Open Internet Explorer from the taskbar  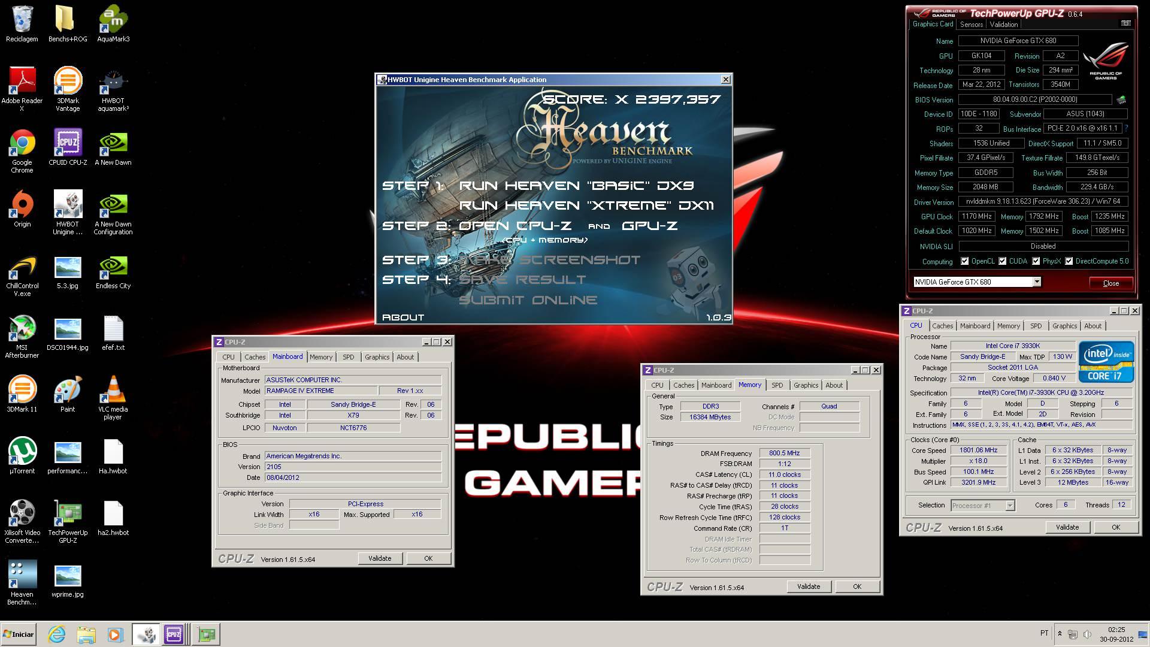click(57, 634)
